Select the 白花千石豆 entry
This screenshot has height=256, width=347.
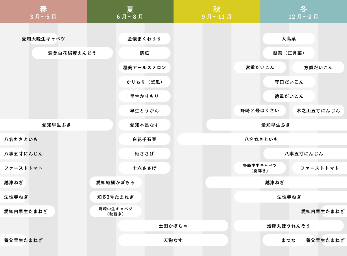pos(144,139)
